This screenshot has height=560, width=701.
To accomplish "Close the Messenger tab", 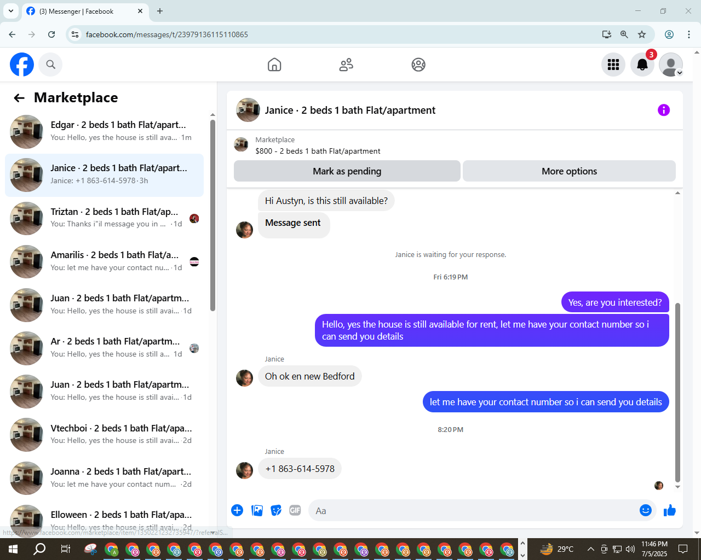I will tap(140, 11).
